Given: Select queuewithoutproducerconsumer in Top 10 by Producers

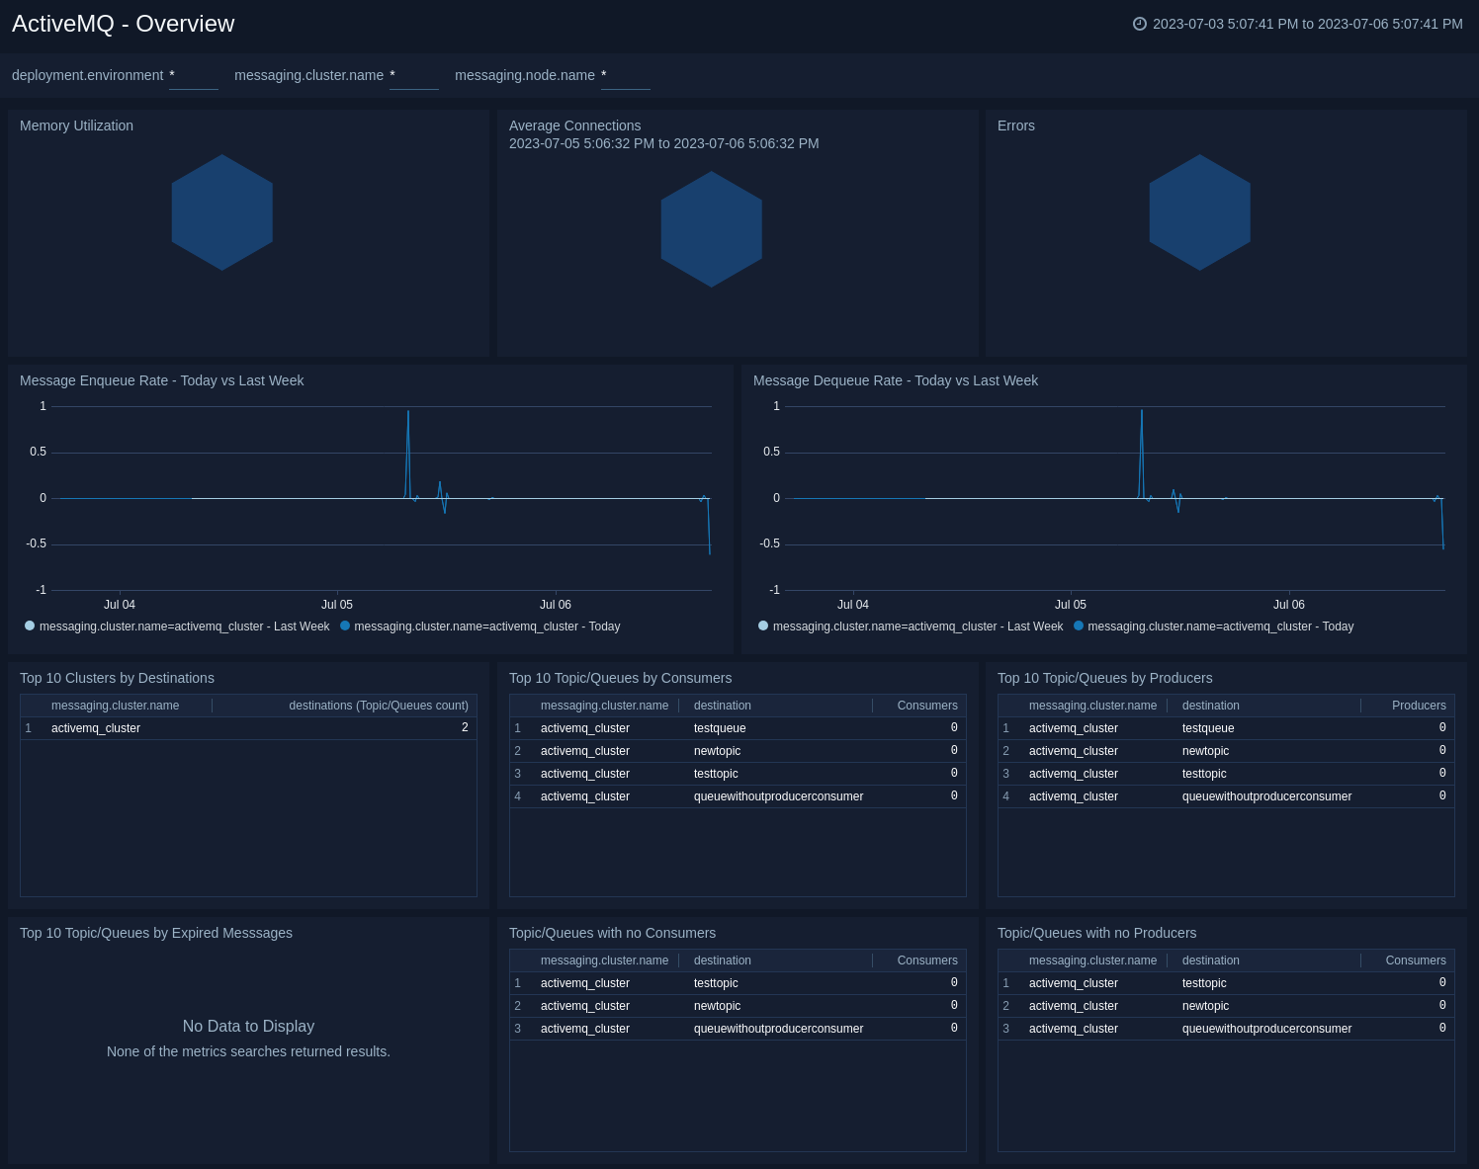Looking at the screenshot, I should point(1267,796).
